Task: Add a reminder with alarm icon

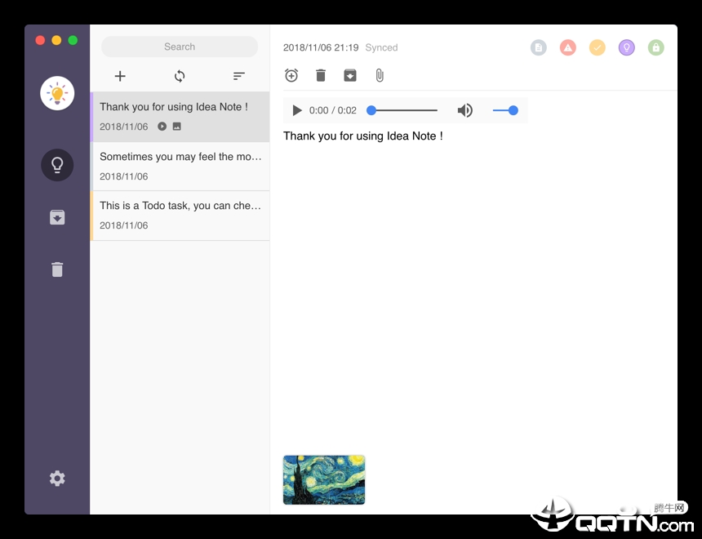Action: coord(291,75)
